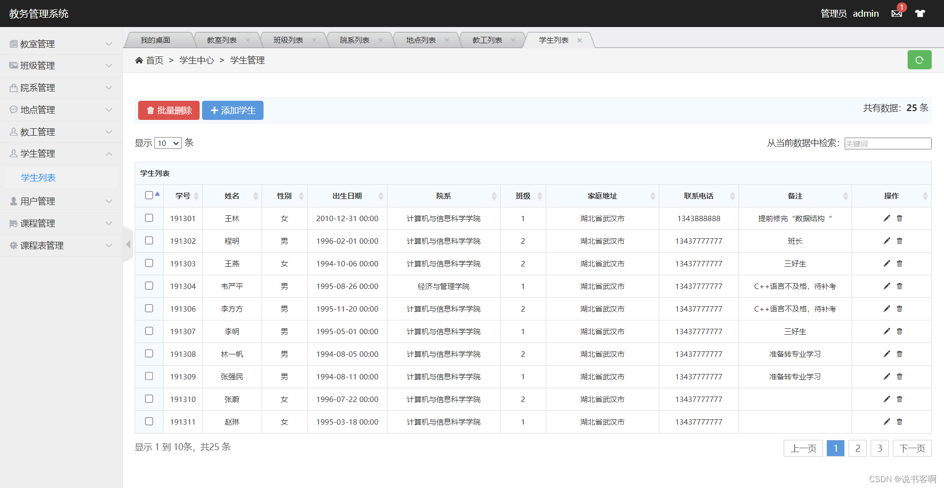Expand 课程管理 sidebar menu
Image resolution: width=944 pixels, height=488 pixels.
pyautogui.click(x=61, y=223)
